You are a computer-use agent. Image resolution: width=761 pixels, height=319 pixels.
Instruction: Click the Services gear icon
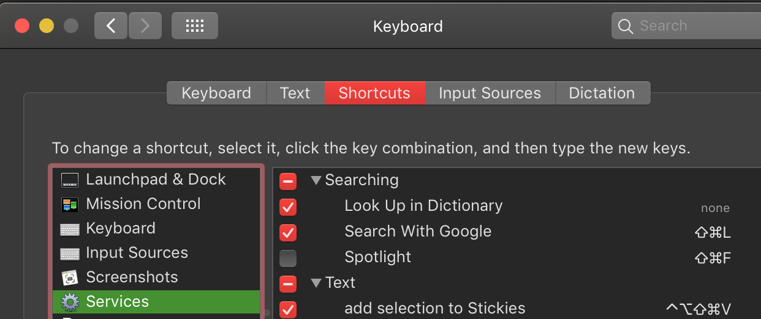click(70, 302)
